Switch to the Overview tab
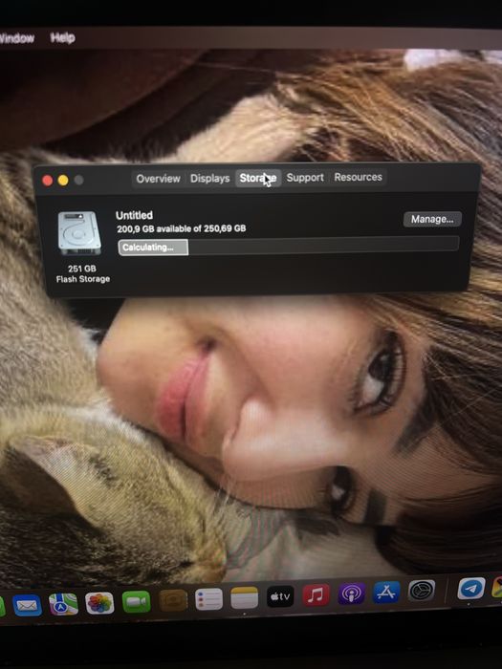This screenshot has height=669, width=502. 158,179
